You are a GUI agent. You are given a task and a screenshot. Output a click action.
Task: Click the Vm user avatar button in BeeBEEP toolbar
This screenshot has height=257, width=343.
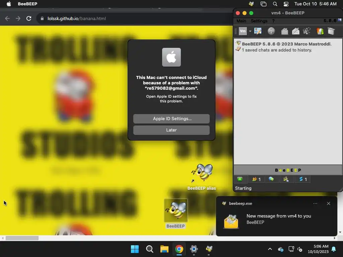pyautogui.click(x=243, y=31)
